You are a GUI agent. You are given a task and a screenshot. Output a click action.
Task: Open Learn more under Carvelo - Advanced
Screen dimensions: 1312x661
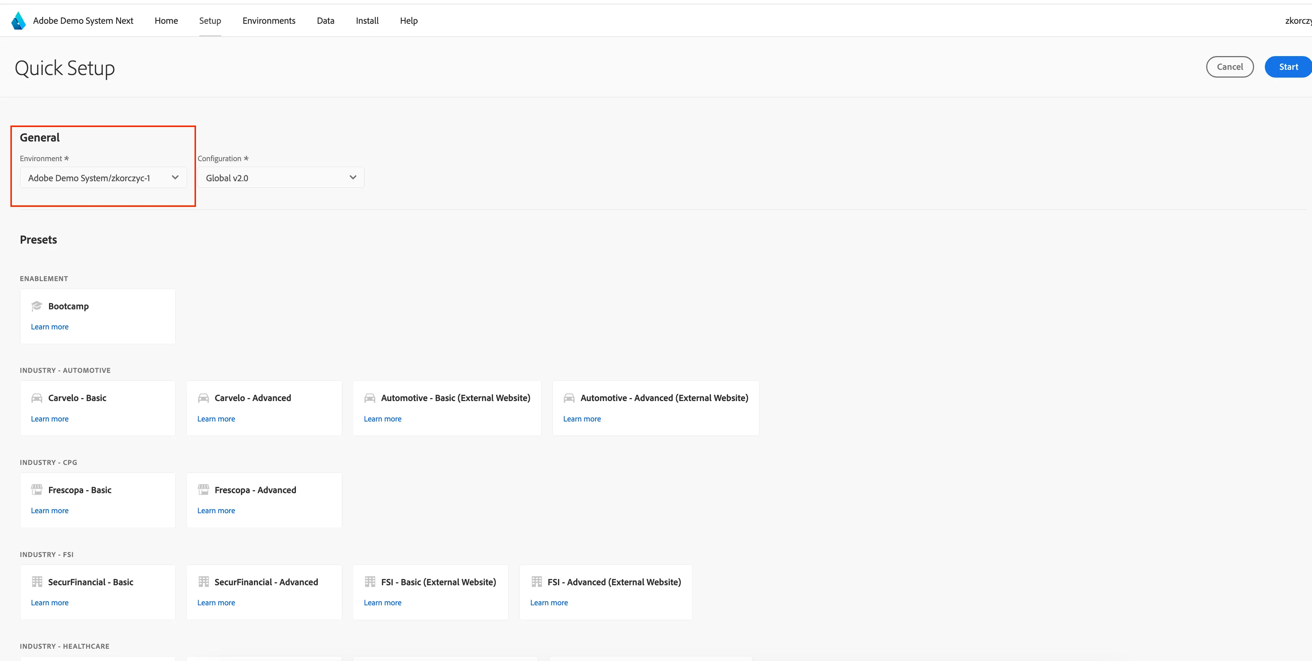(x=216, y=419)
